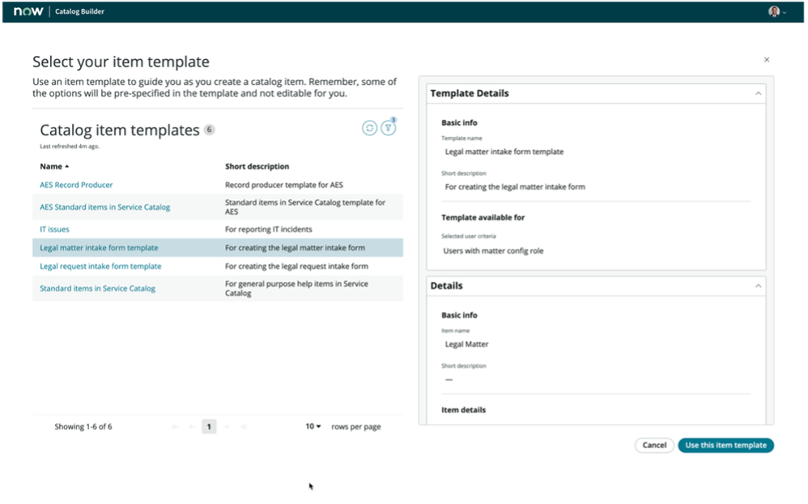
Task: Open the rows per page dropdown
Action: (x=313, y=426)
